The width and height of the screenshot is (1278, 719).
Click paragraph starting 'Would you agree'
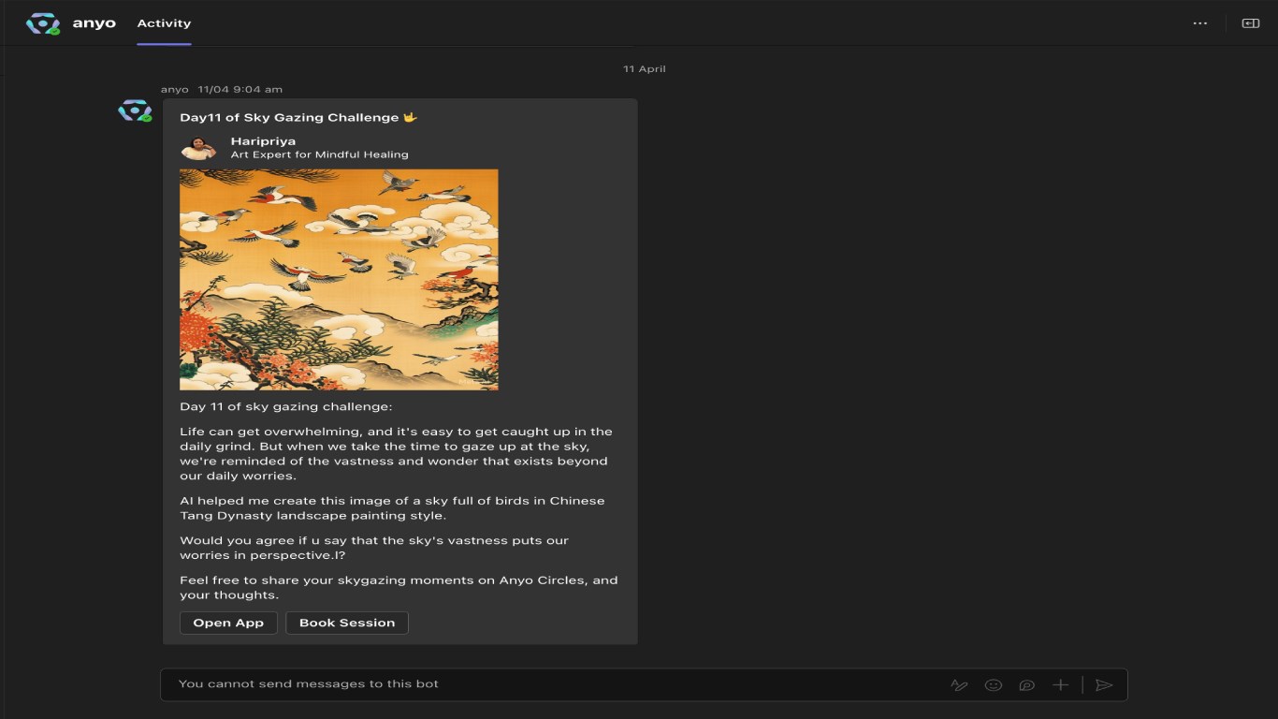pos(374,548)
